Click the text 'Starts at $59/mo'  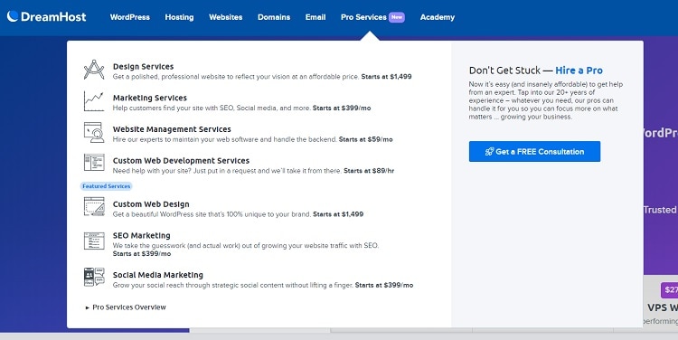[x=365, y=139]
